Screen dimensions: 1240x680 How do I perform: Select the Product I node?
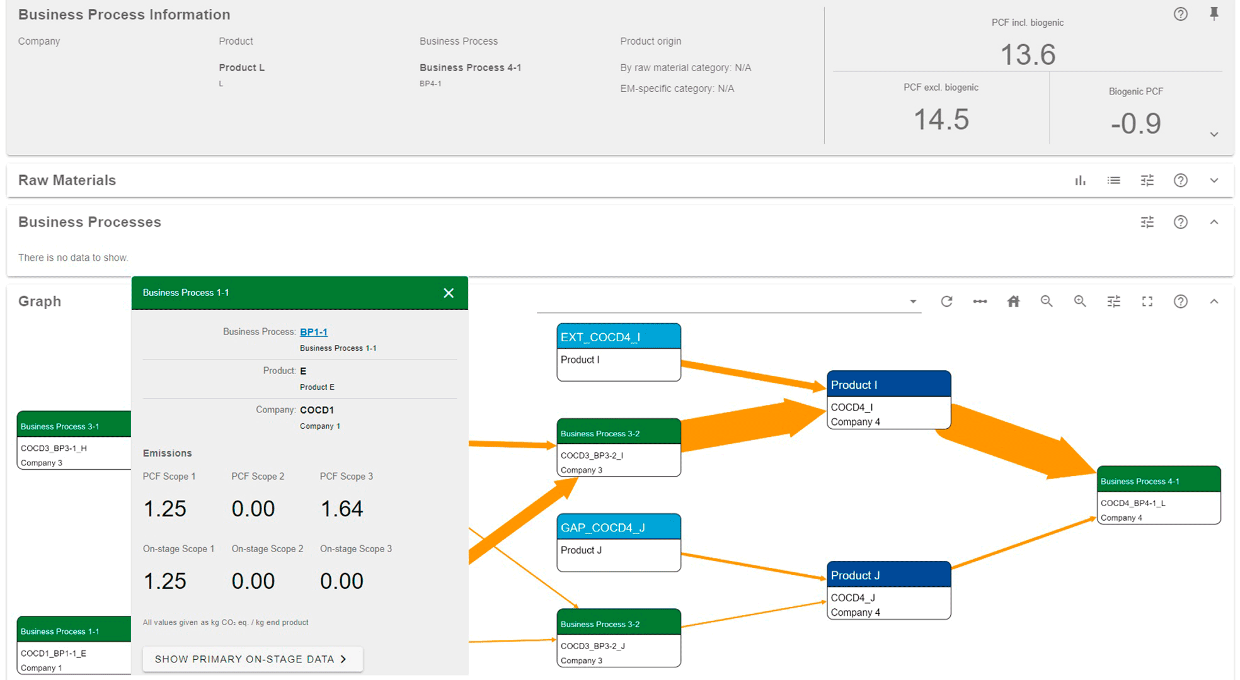tap(888, 400)
